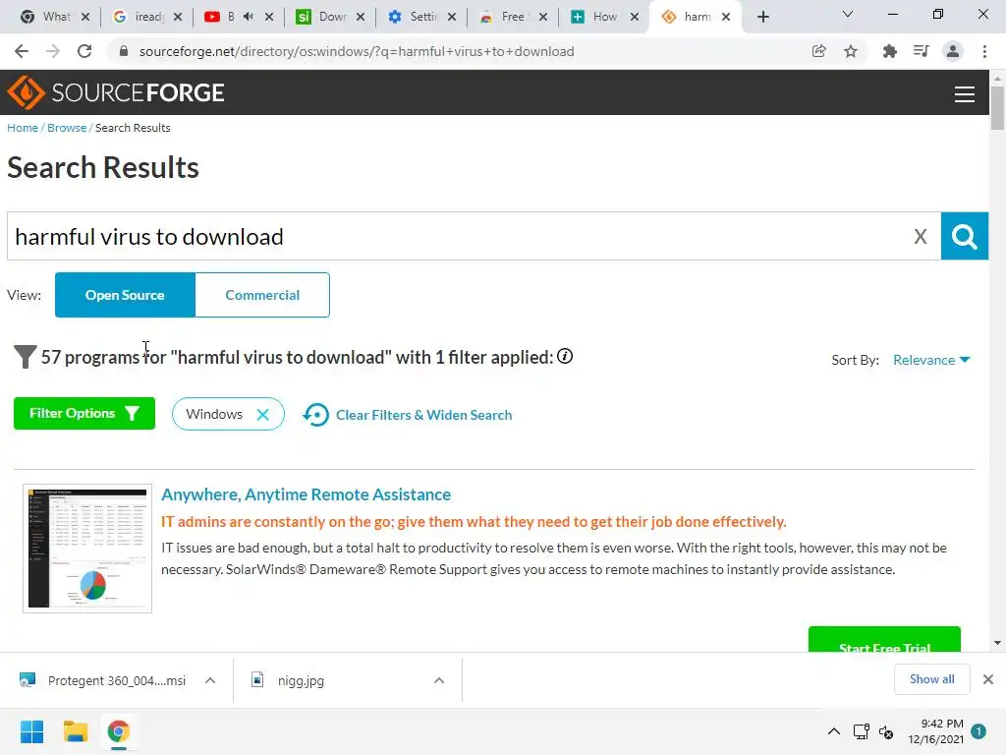Click Home breadcrumb link
1006x755 pixels.
click(23, 128)
